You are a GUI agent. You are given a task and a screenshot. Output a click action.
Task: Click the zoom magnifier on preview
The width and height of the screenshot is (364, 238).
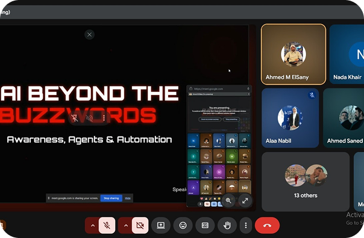click(228, 201)
